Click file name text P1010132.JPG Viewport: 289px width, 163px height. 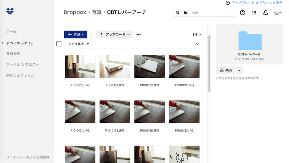(150, 85)
